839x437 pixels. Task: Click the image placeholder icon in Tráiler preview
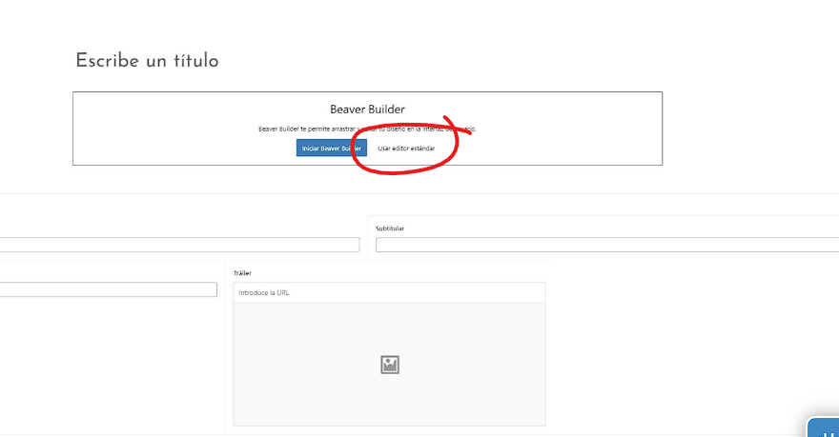click(390, 365)
